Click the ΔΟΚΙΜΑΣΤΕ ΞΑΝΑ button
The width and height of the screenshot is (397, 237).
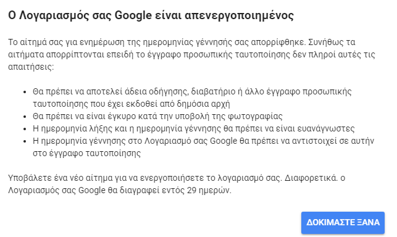pos(343,223)
